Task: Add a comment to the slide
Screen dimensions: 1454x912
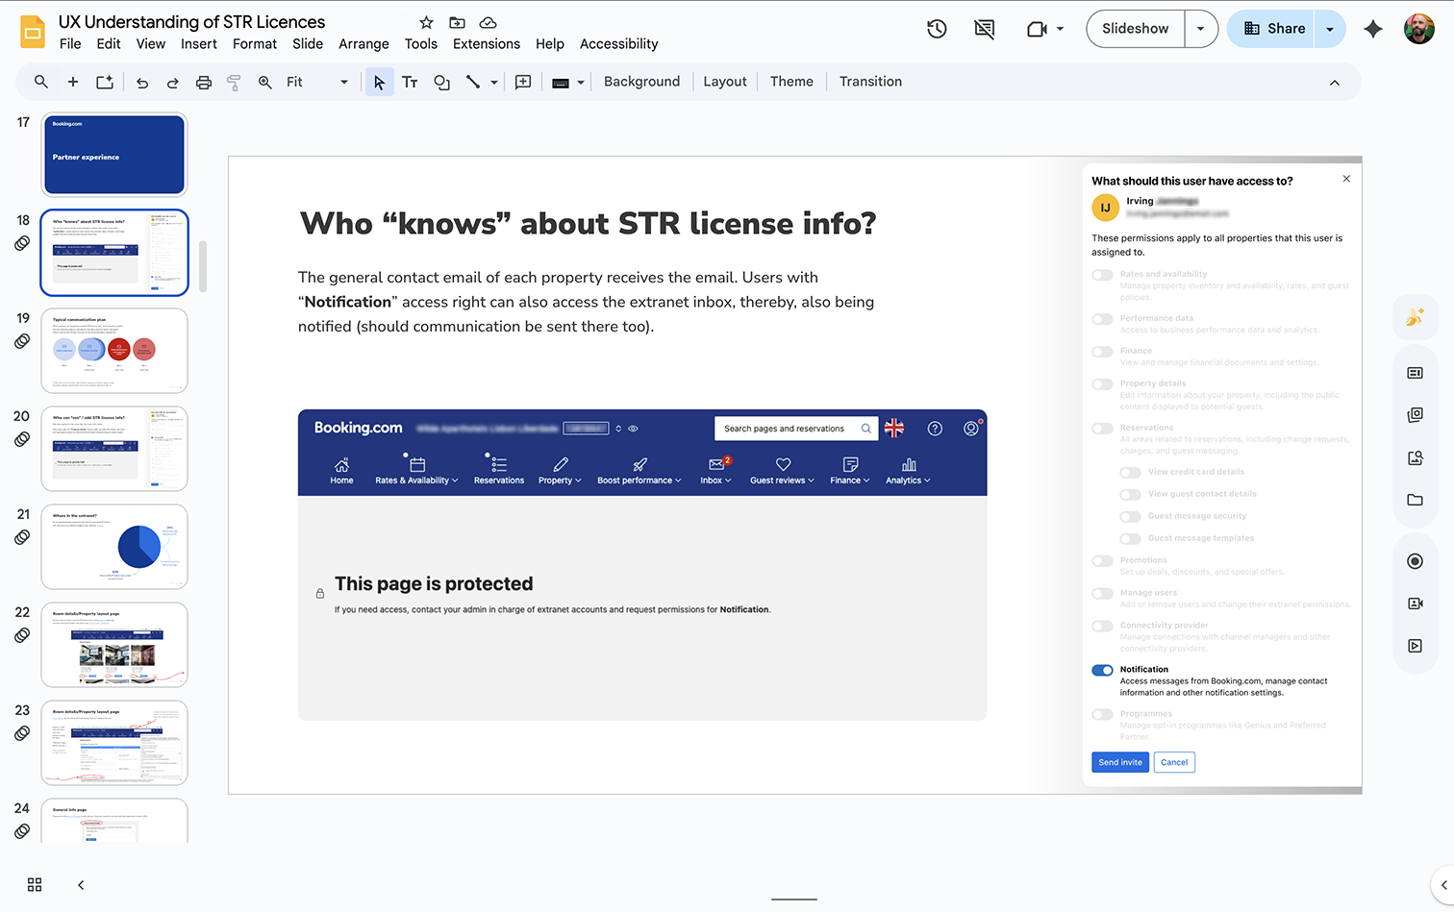Action: pyautogui.click(x=523, y=82)
